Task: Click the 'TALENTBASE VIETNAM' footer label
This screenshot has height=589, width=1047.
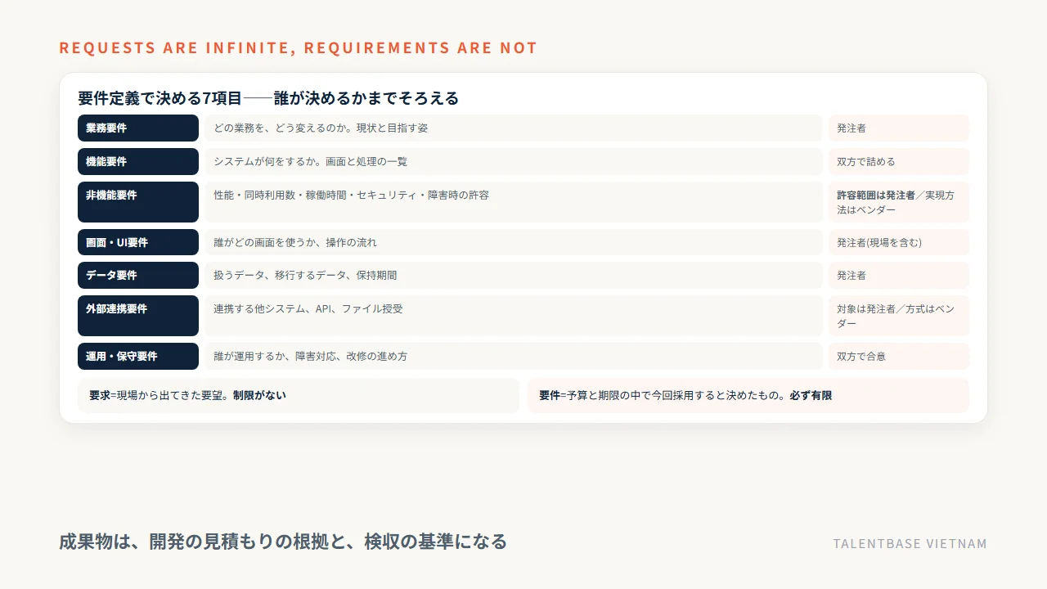Action: tap(910, 543)
